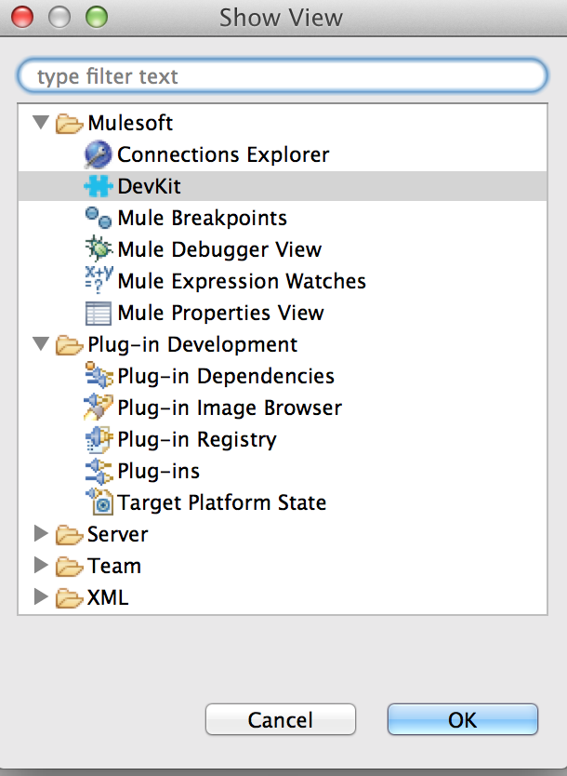Click the Cancel button
567x776 pixels.
tap(280, 719)
